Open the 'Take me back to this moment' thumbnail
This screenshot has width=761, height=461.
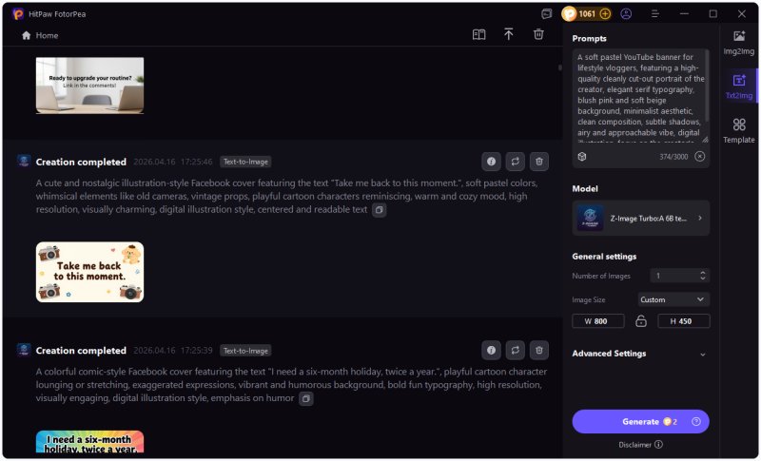89,272
